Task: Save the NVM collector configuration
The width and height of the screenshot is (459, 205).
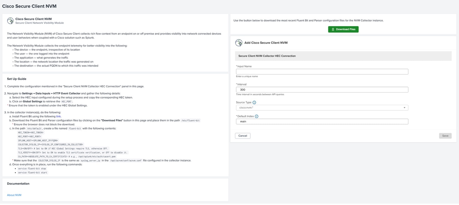Action: click(x=445, y=136)
